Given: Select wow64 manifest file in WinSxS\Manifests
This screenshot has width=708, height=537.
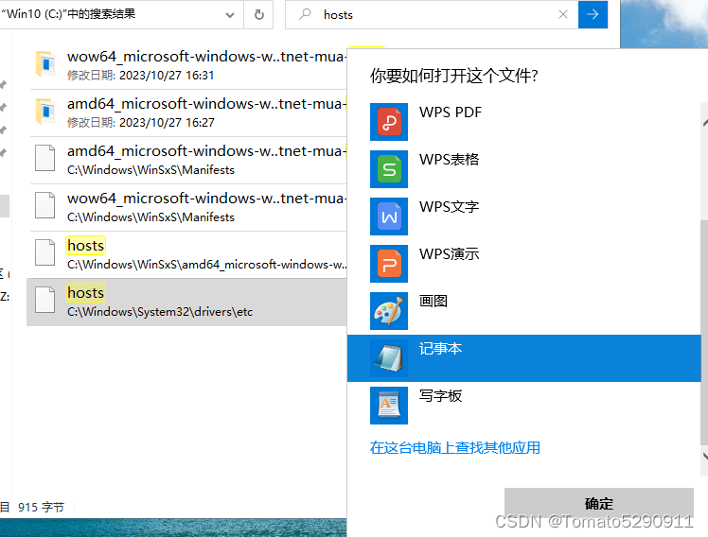Looking at the screenshot, I should click(186, 207).
